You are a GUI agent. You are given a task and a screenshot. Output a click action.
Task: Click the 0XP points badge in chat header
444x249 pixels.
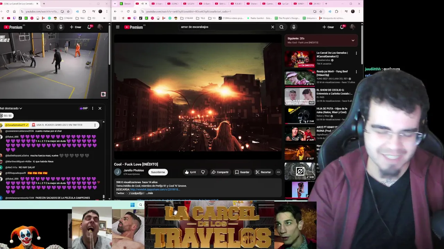tap(84, 108)
